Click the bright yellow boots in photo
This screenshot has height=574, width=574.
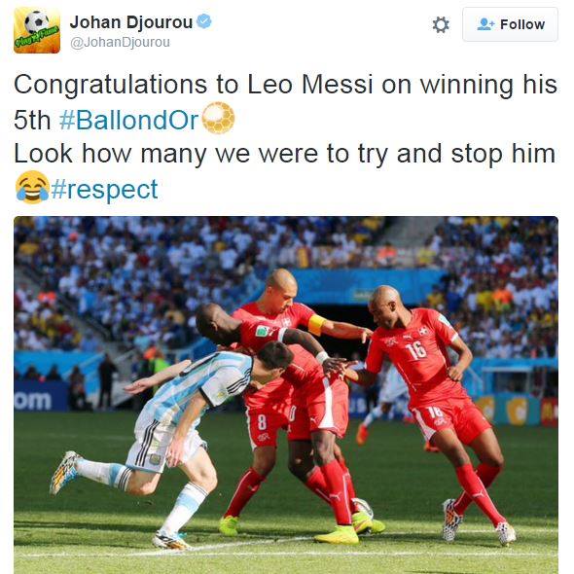337,536
